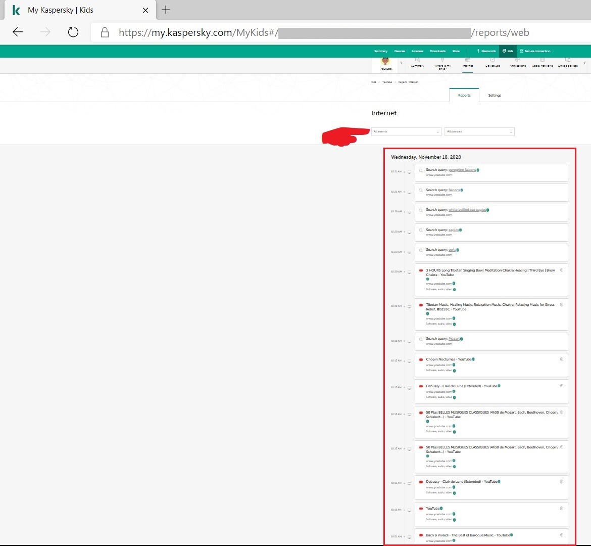Click the 'falcons' search query link
This screenshot has height=546, width=591.
454,190
